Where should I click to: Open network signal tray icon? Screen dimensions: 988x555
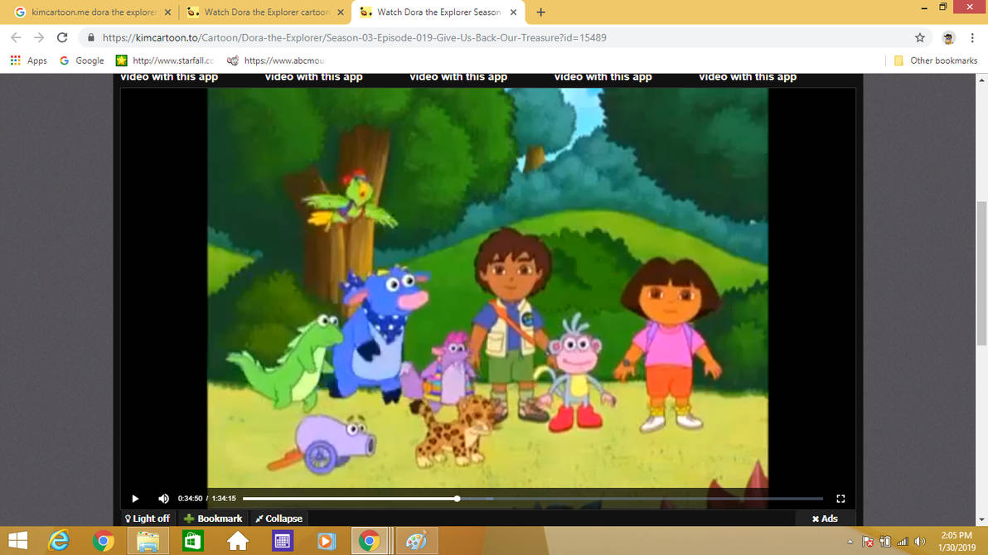tap(903, 542)
